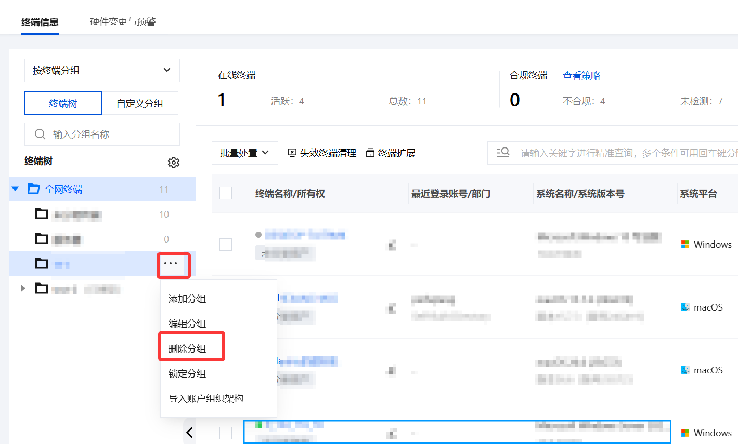Open the 批量处置 dropdown
The height and width of the screenshot is (444, 738).
tap(245, 153)
